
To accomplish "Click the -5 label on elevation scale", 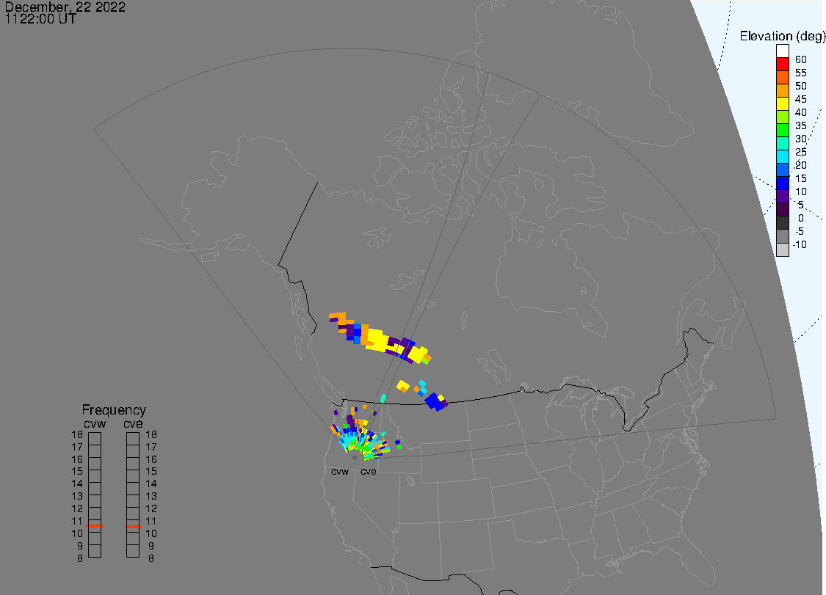I will [x=800, y=231].
